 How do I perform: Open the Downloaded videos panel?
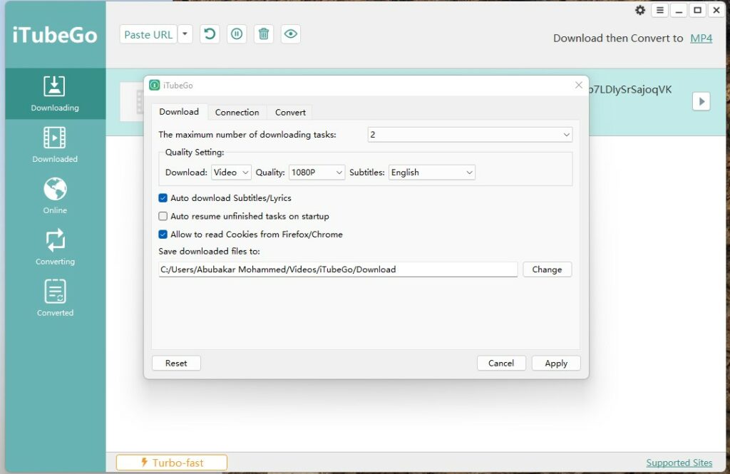point(54,145)
